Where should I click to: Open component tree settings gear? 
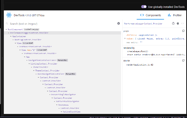[119, 23]
